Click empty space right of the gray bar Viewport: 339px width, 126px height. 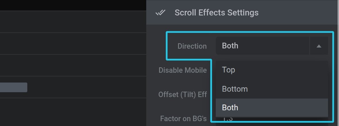click(86, 87)
